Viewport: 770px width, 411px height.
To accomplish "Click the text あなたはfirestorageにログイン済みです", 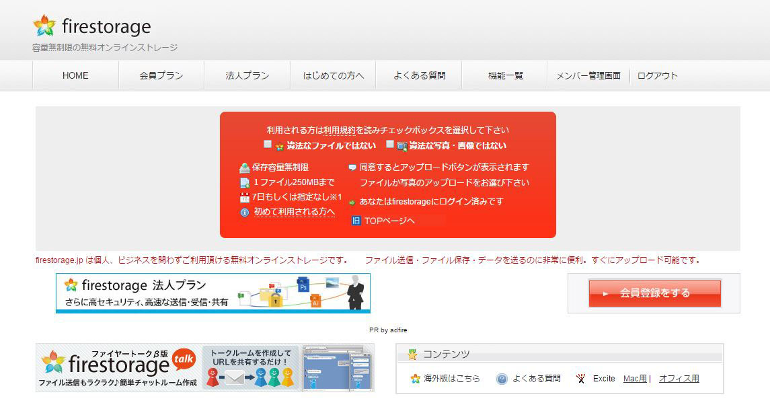I will click(x=431, y=201).
